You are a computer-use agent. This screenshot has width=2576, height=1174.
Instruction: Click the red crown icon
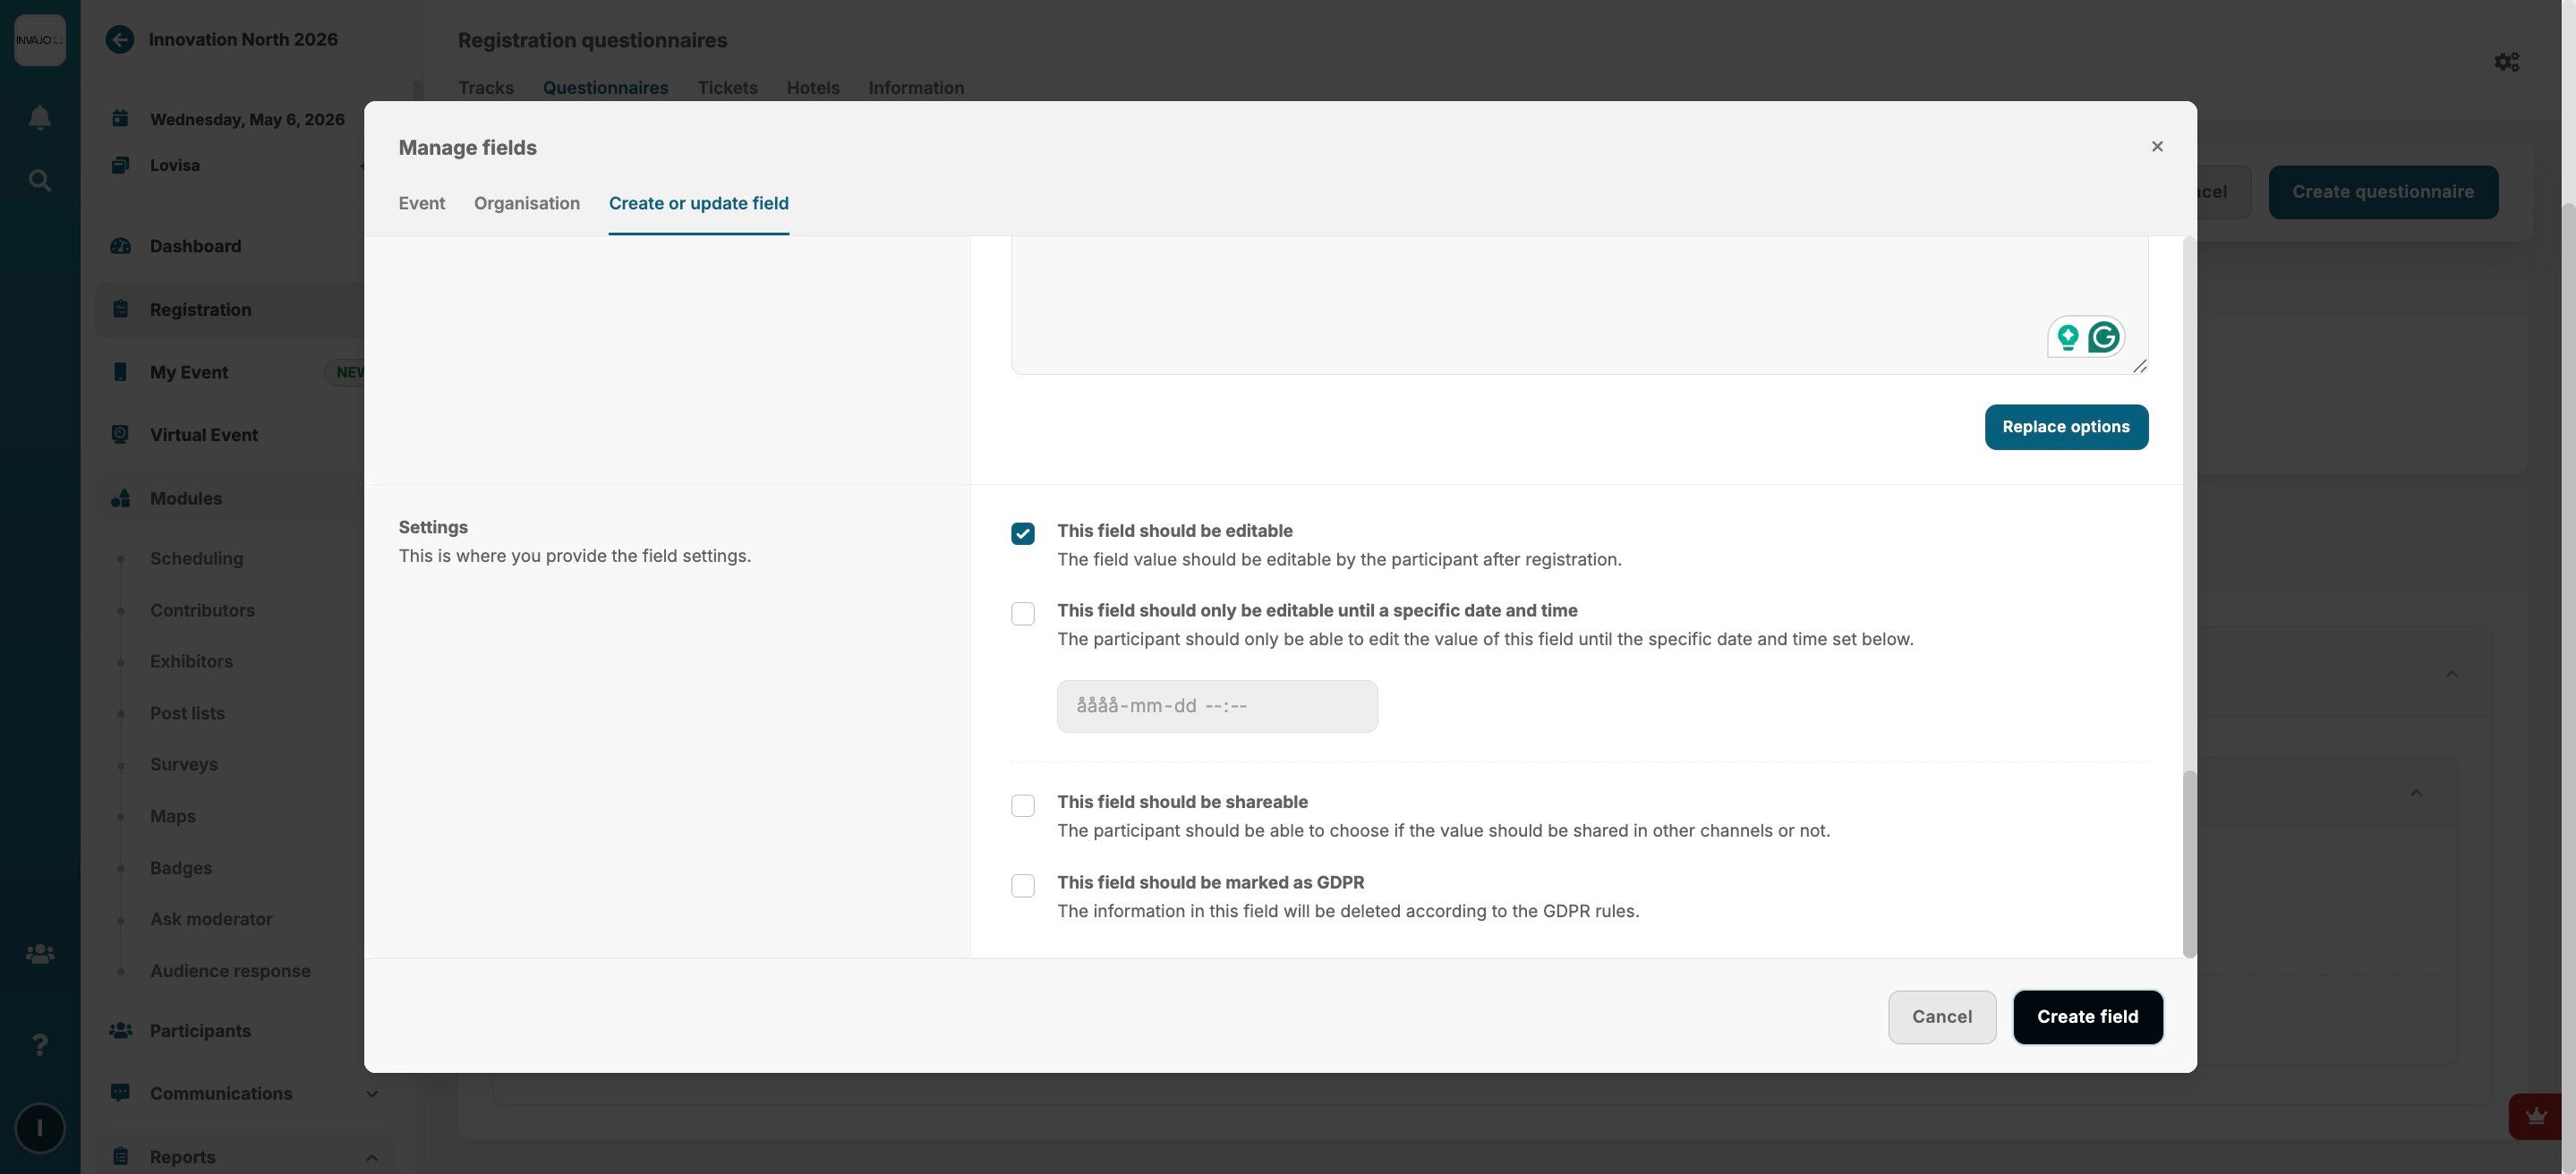point(2535,1116)
